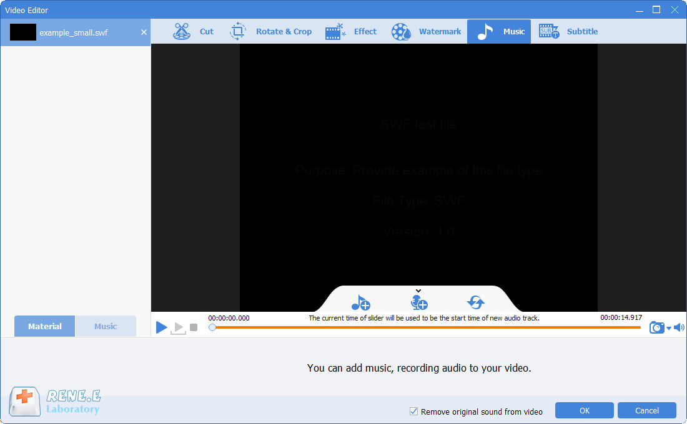Click the add music icon
This screenshot has width=687, height=424.
360,303
